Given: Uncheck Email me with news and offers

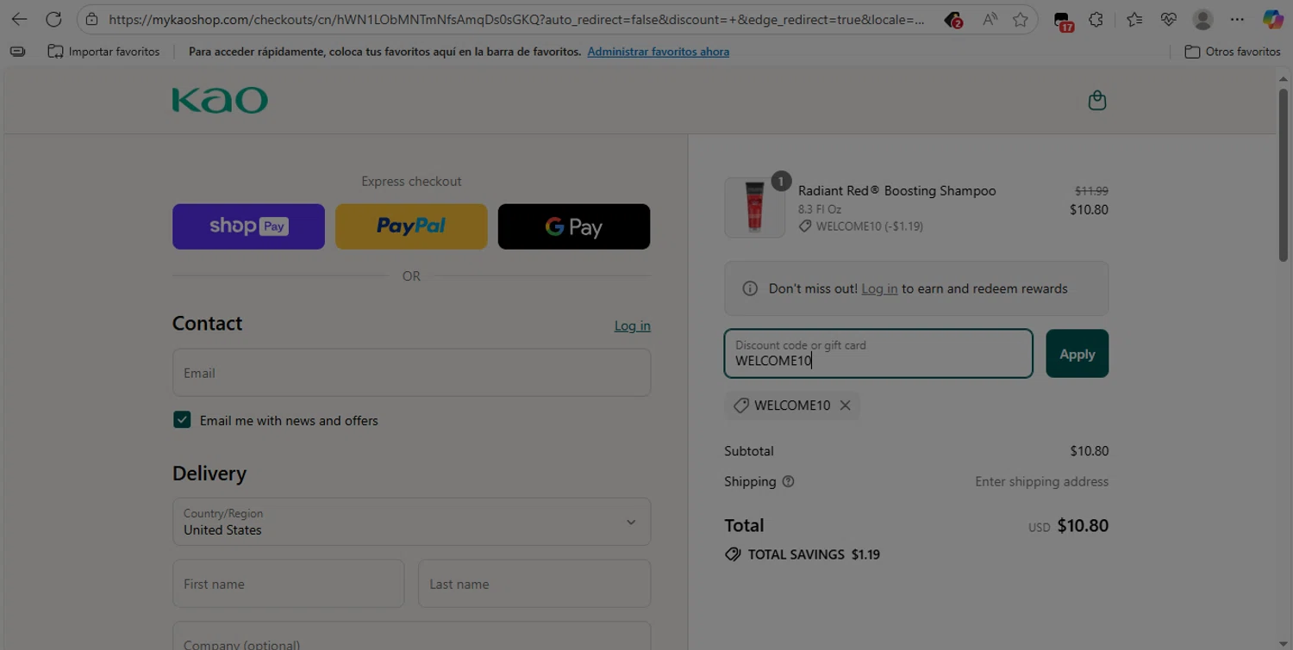Looking at the screenshot, I should point(182,420).
